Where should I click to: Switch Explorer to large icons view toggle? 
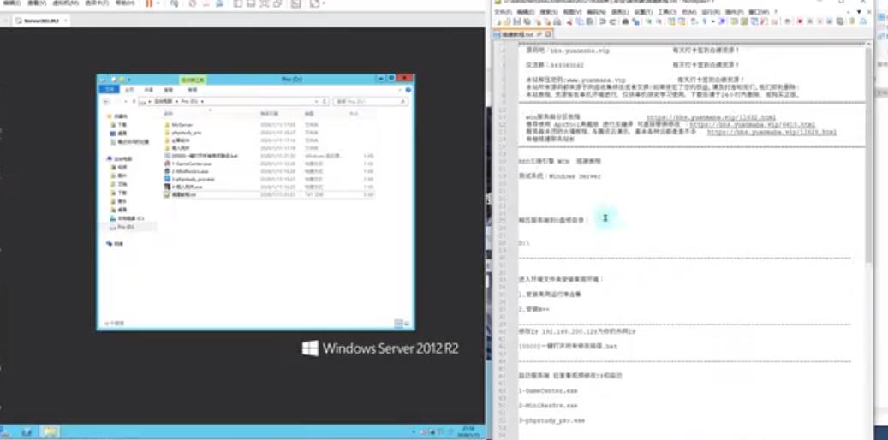pos(405,324)
